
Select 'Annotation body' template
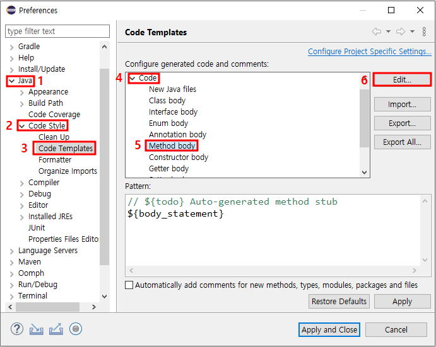[177, 135]
